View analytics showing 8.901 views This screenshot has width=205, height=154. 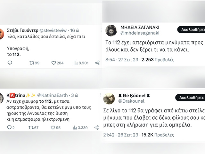[x=76, y=63]
